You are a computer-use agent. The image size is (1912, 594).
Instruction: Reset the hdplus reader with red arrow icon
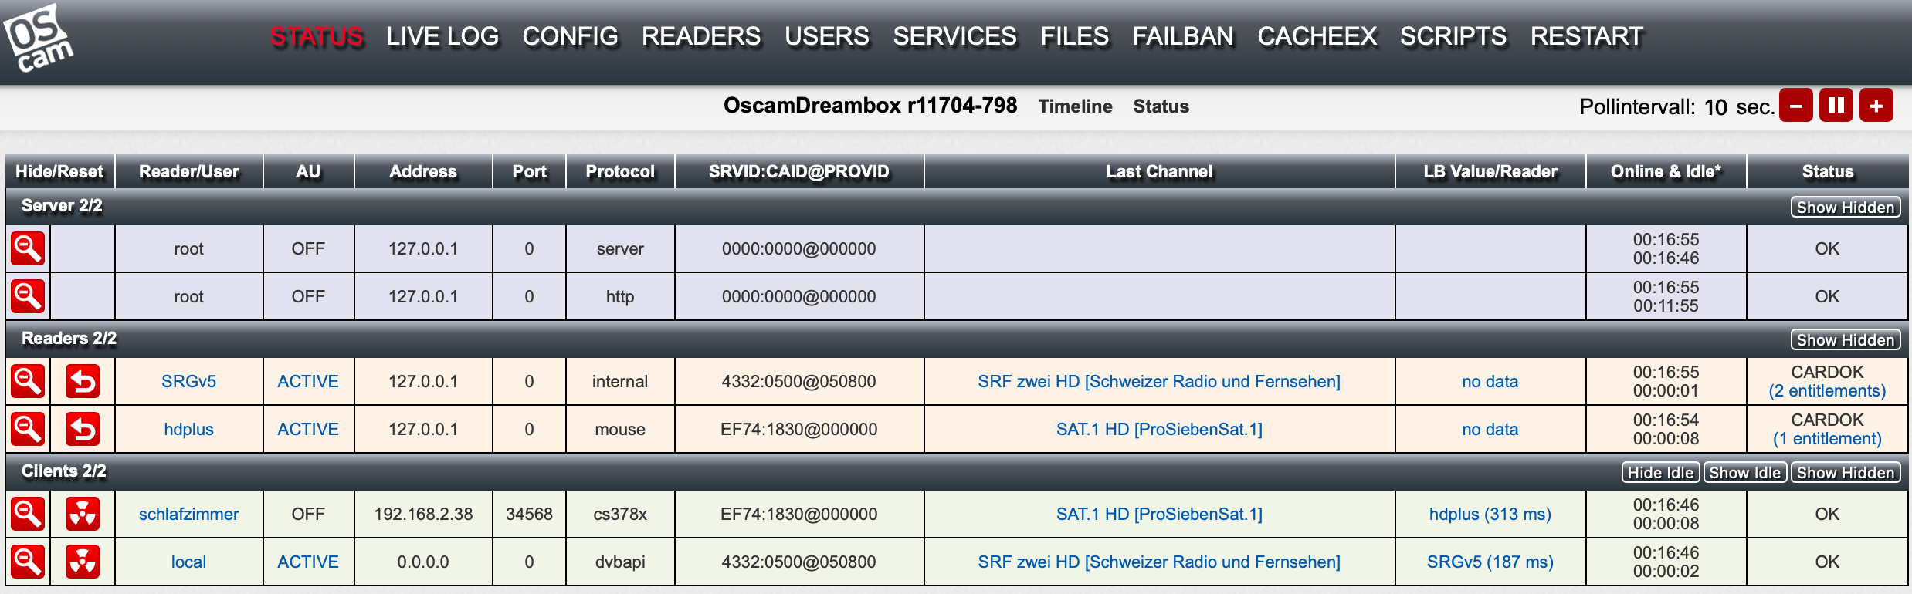pos(83,429)
